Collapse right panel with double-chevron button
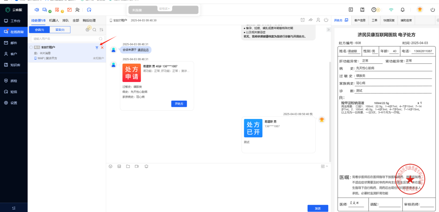The height and width of the screenshot is (212, 439). 328,30
